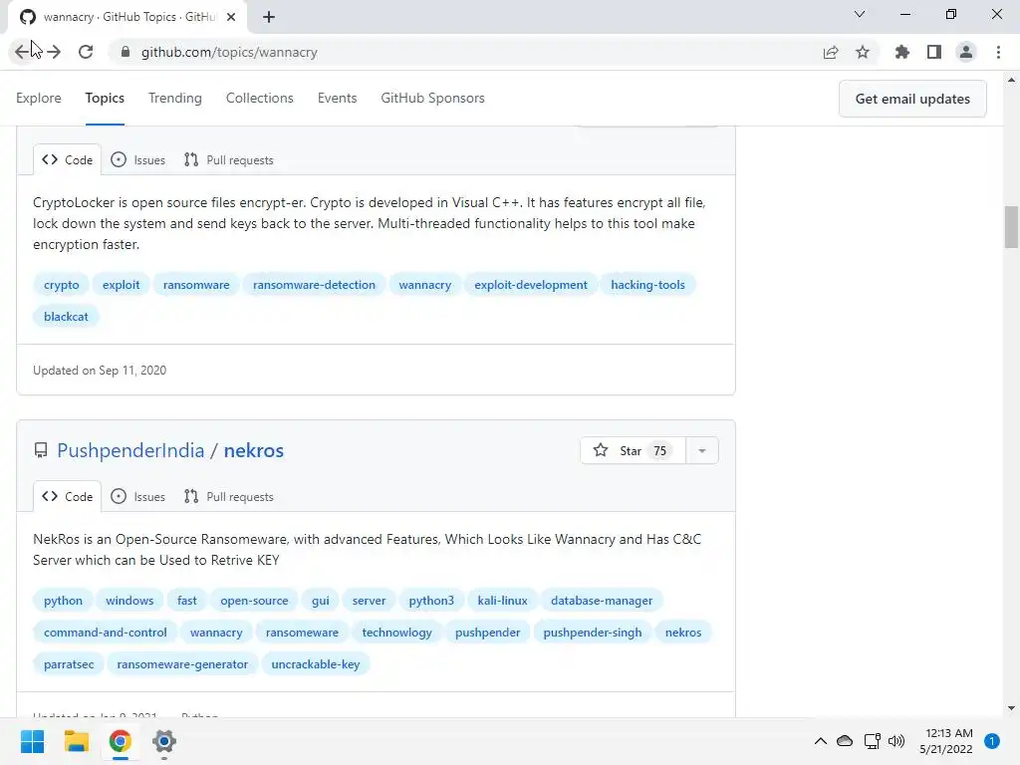The height and width of the screenshot is (765, 1020).
Task: Select the Topics navigation item
Action: [105, 99]
